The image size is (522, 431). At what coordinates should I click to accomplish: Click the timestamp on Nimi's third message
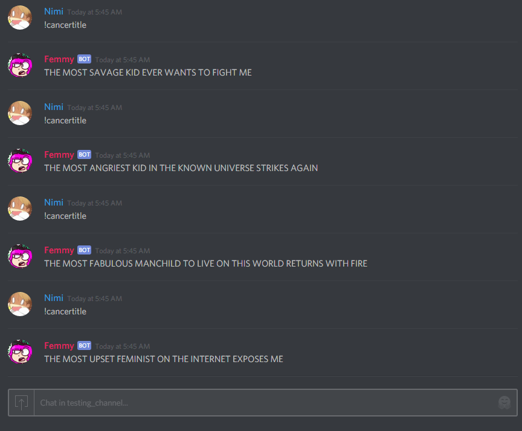(x=94, y=203)
